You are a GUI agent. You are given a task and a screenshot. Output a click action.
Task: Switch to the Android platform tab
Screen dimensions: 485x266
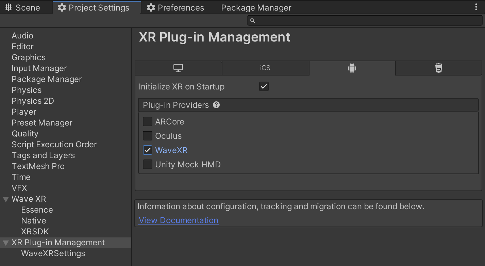coord(352,68)
